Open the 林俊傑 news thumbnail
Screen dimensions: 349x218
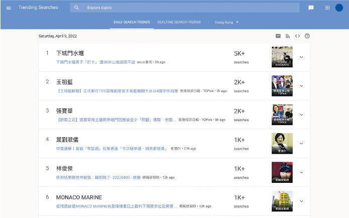282,172
